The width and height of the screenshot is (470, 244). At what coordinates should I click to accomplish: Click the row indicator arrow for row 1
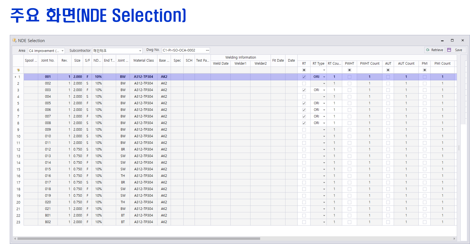coord(15,77)
